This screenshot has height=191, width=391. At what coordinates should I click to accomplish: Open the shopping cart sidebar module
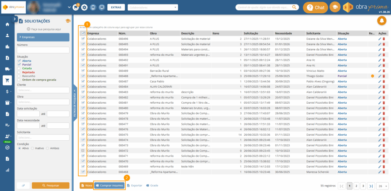pos(7,80)
